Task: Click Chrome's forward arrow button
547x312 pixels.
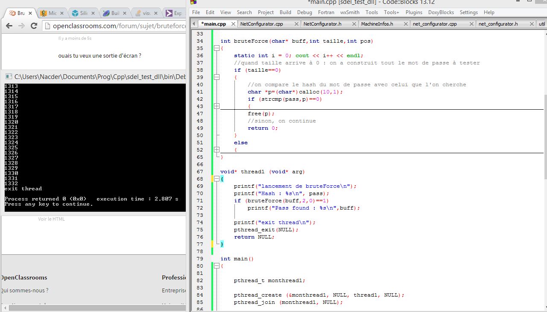Action: [21, 26]
